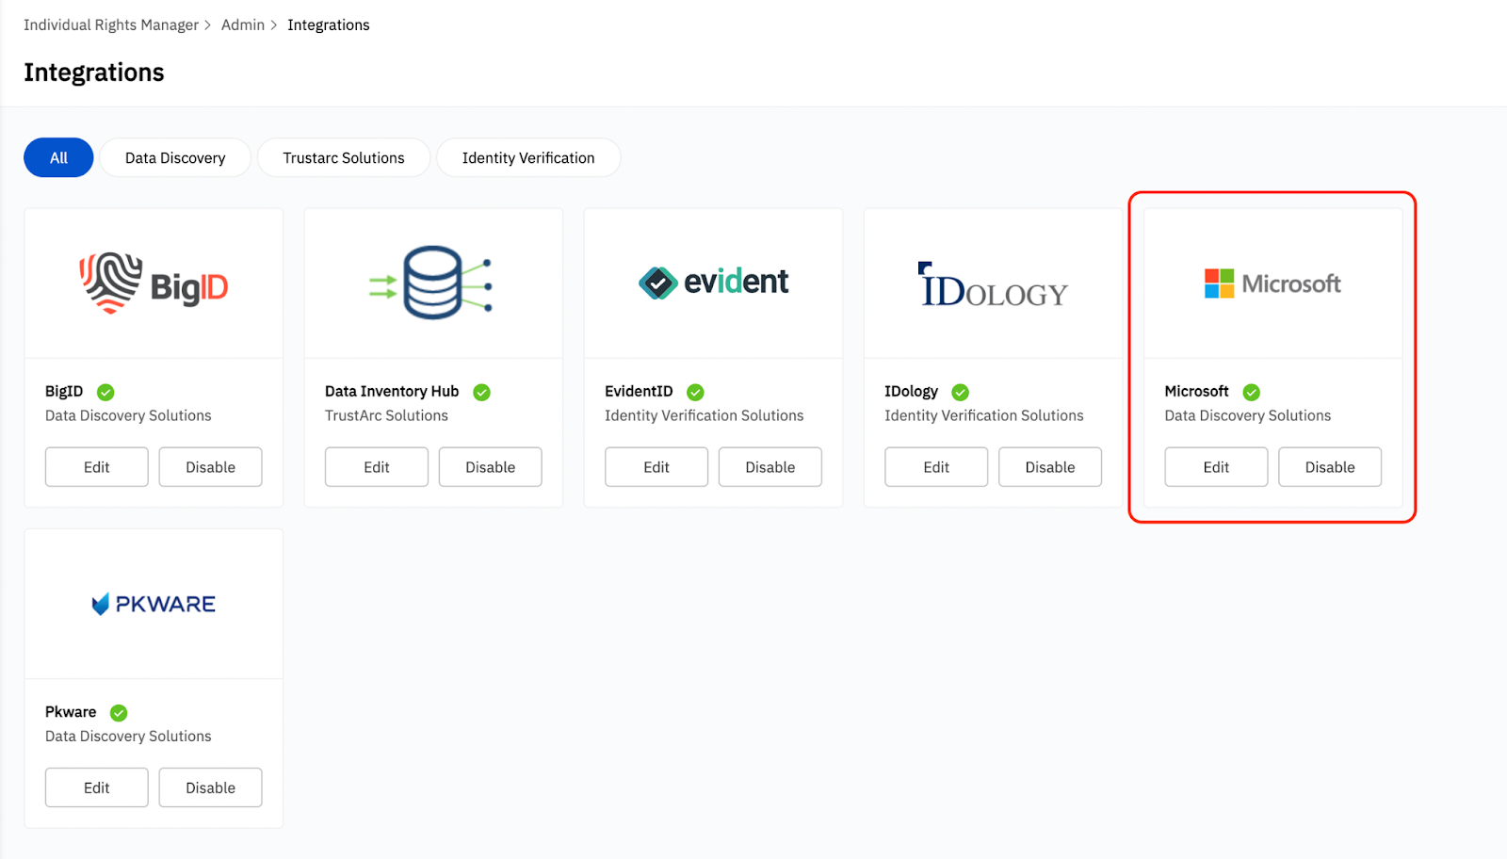This screenshot has width=1507, height=859.
Task: Click the TrustArc Solutions subtitle
Action: pos(386,415)
